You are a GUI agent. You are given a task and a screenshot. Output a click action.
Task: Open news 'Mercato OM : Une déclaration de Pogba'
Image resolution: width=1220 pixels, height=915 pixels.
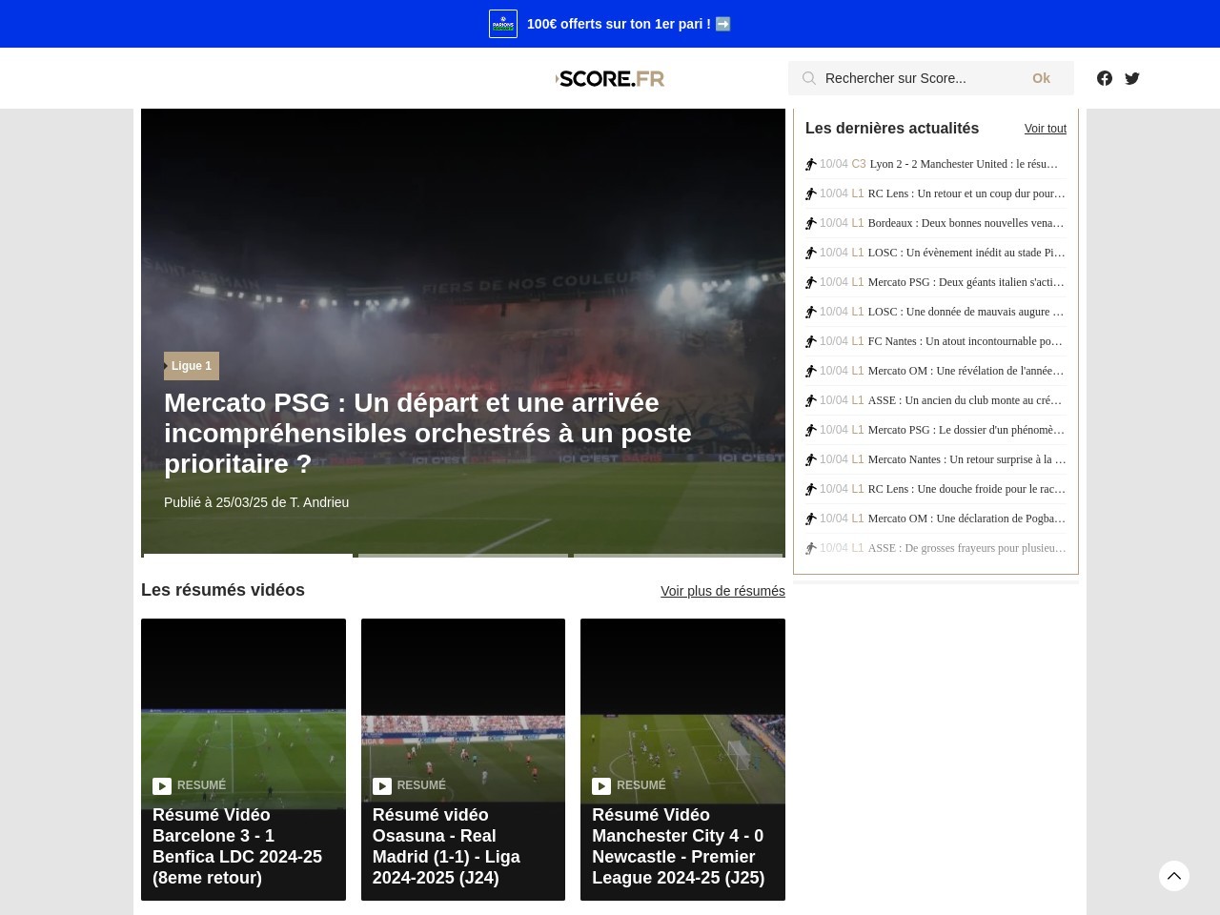click(966, 518)
